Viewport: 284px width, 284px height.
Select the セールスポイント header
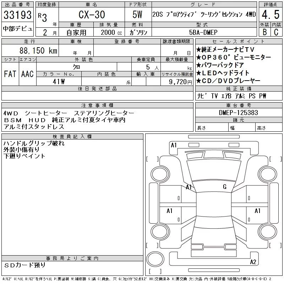(239, 42)
